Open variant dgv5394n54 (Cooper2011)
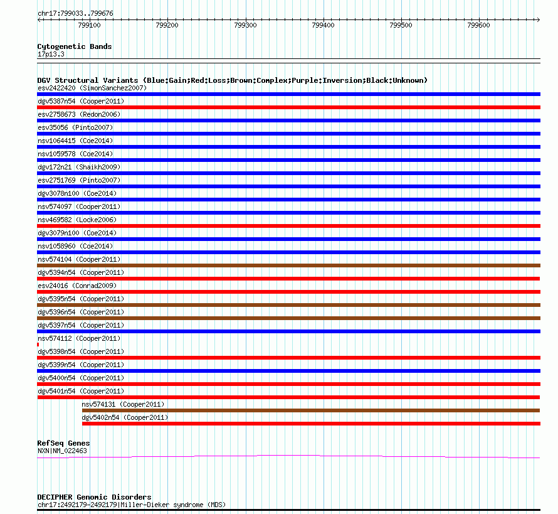 81,272
